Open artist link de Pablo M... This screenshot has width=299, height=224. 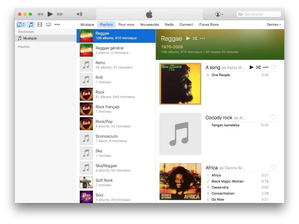tap(233, 68)
